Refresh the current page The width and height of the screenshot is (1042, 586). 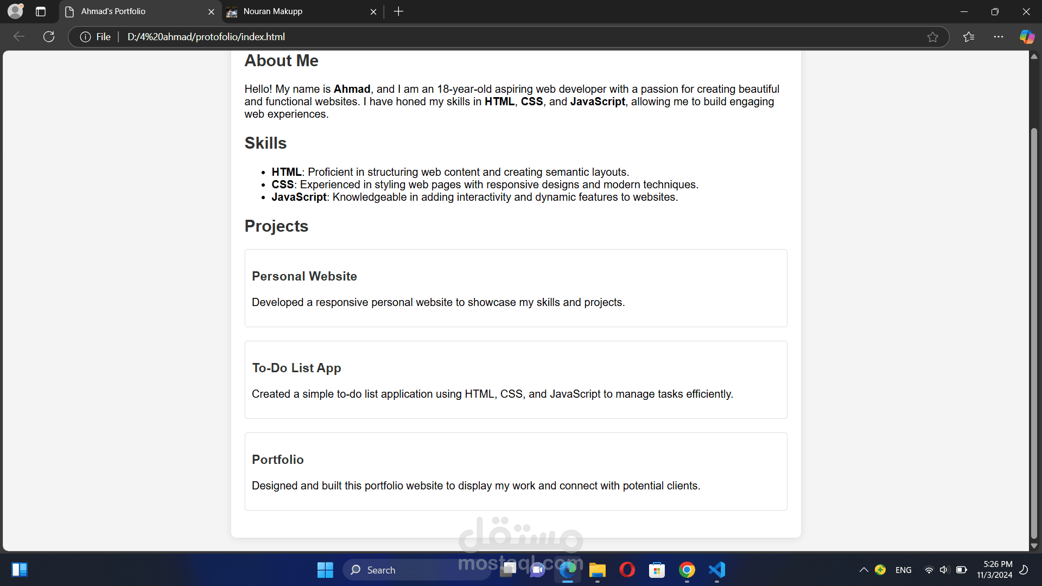(x=49, y=36)
